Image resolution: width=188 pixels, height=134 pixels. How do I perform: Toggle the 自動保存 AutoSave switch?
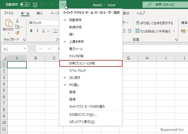pyautogui.click(x=25, y=5)
